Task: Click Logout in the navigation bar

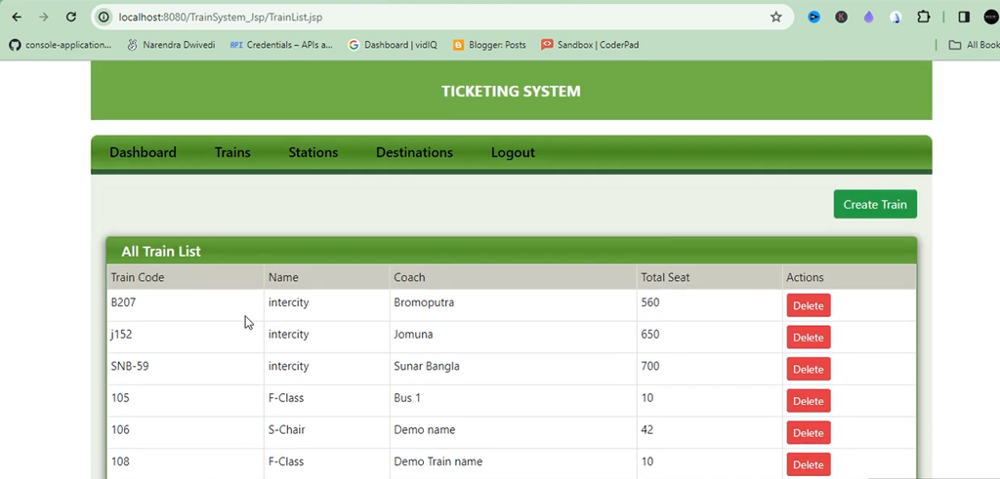Action: coord(513,152)
